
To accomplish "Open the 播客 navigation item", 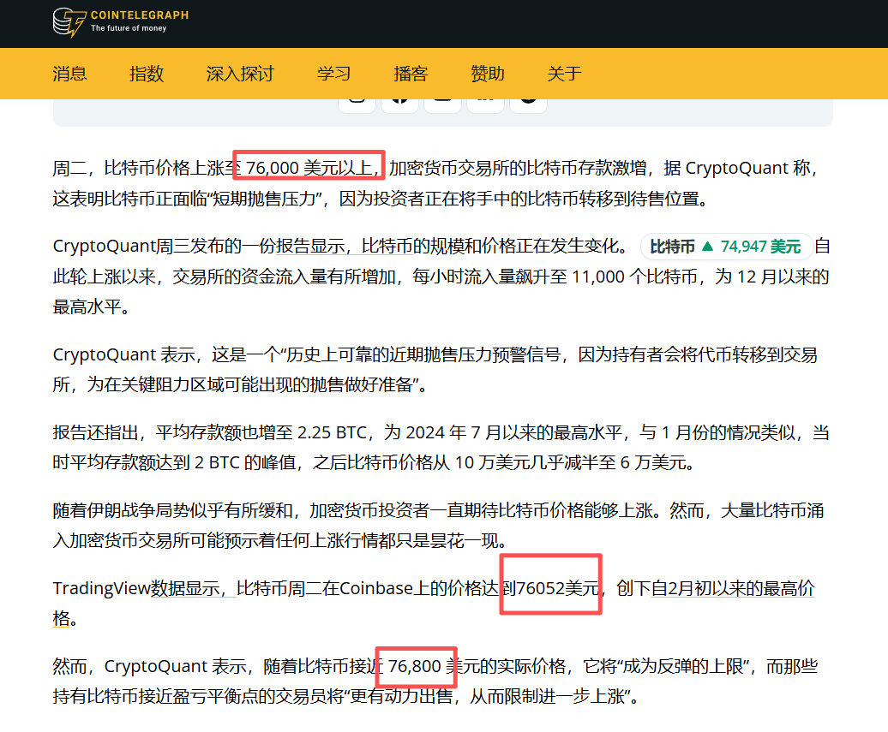I will coord(411,74).
